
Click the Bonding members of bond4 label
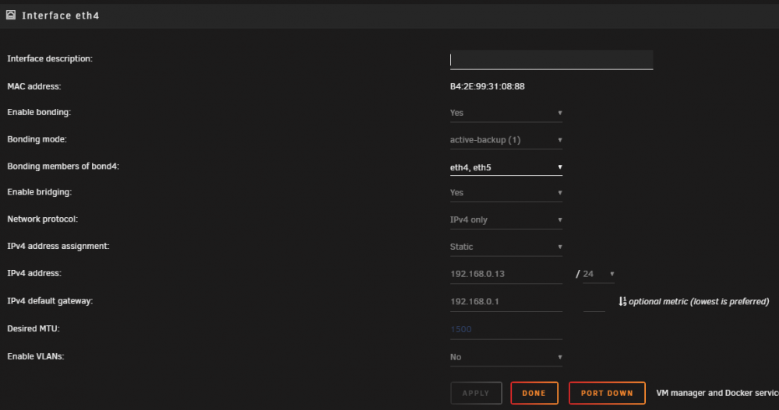63,166
